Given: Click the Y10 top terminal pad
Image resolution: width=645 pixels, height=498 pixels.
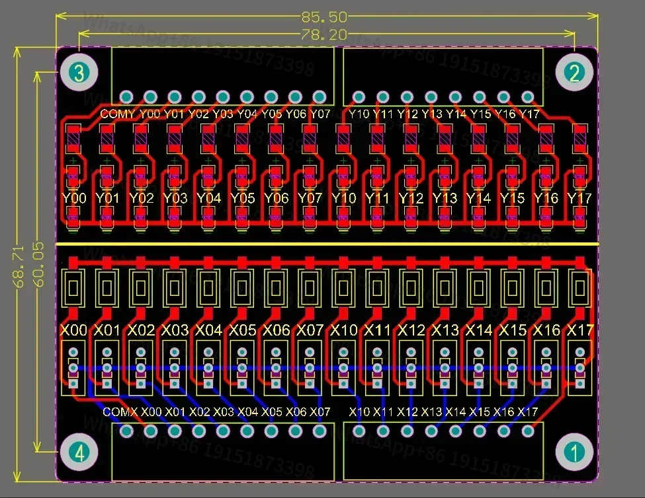Looking at the screenshot, I should 359,97.
